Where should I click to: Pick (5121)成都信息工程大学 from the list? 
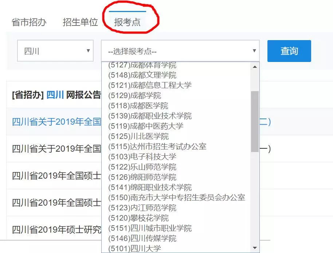click(x=150, y=85)
